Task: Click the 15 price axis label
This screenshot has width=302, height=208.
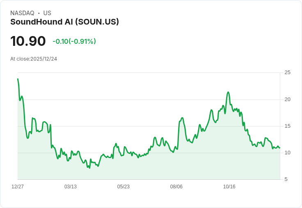Action: click(x=287, y=126)
